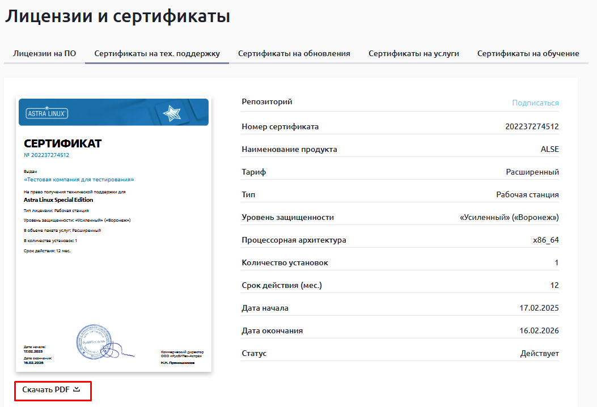597x407 pixels.
Task: Click the Действует status value
Action: [x=539, y=353]
